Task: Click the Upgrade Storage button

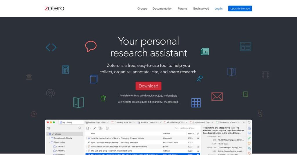Action: click(x=240, y=8)
